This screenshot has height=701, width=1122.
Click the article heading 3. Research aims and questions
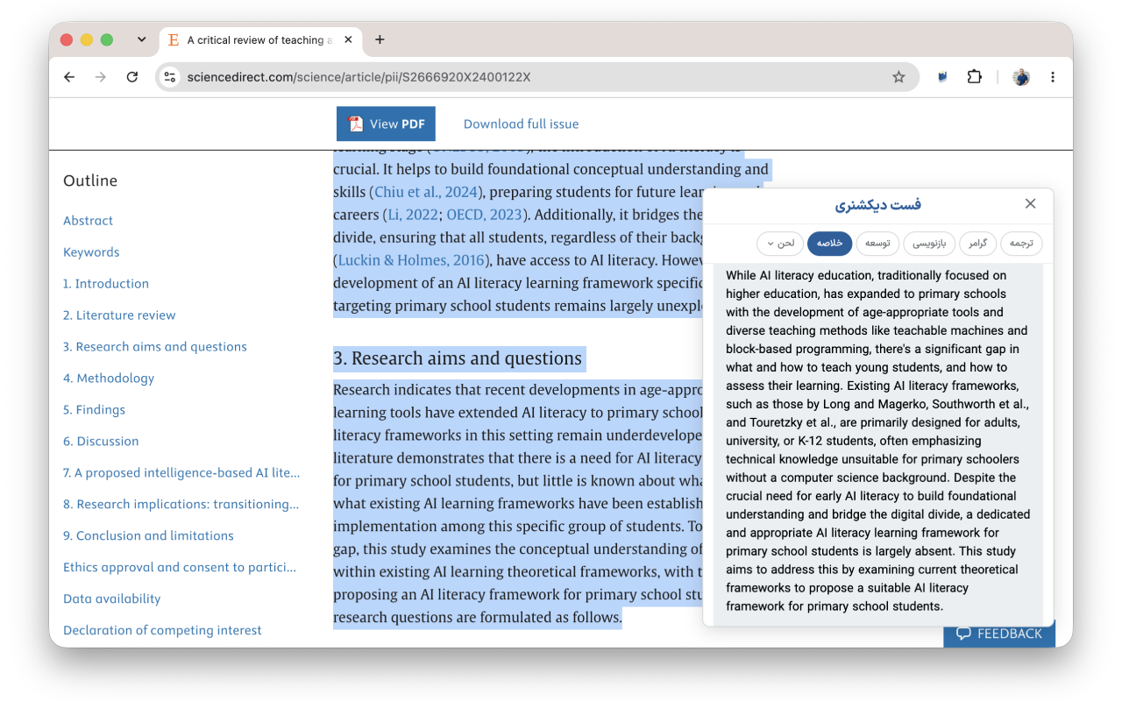[458, 358]
